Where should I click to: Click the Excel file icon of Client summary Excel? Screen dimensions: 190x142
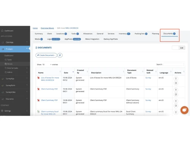[38, 111]
